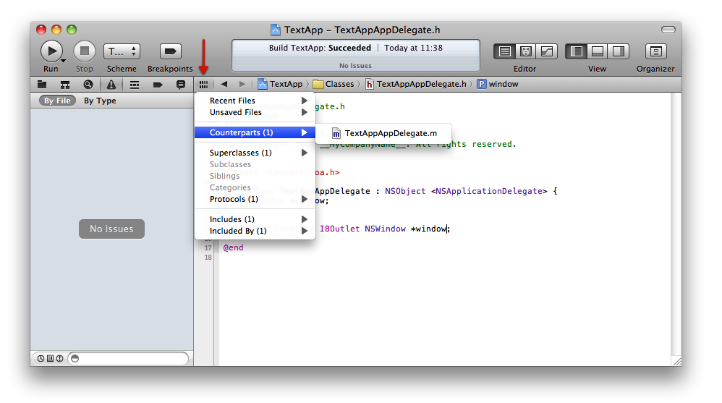Click the issue navigator filter field
Image resolution: width=722 pixels, height=403 pixels.
point(129,358)
